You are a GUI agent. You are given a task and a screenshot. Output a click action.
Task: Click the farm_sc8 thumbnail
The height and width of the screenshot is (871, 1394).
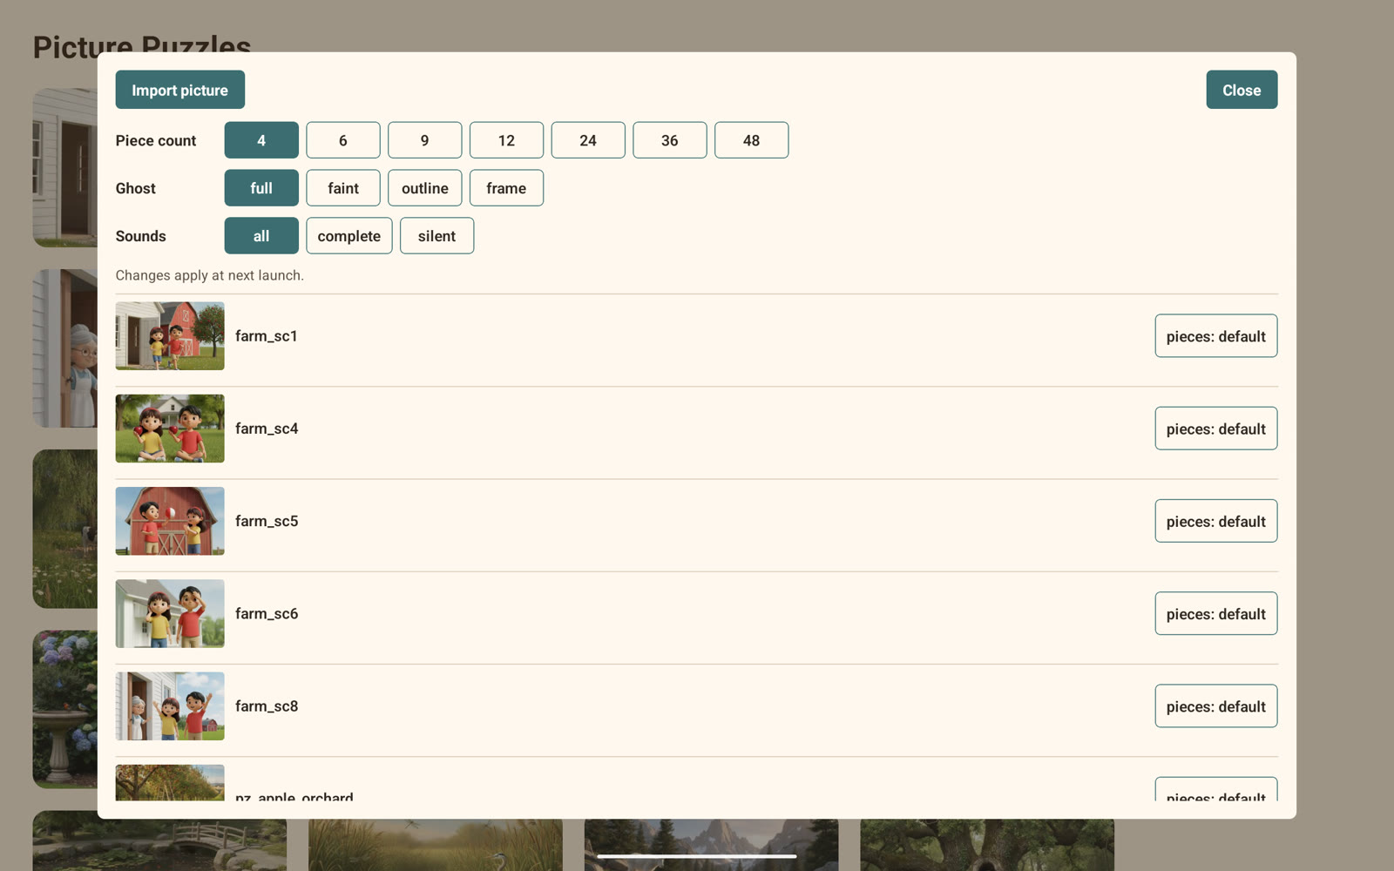tap(170, 706)
